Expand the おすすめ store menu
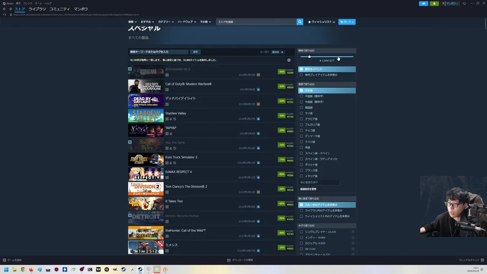Viewport: 487px width, 274px height. tap(147, 22)
